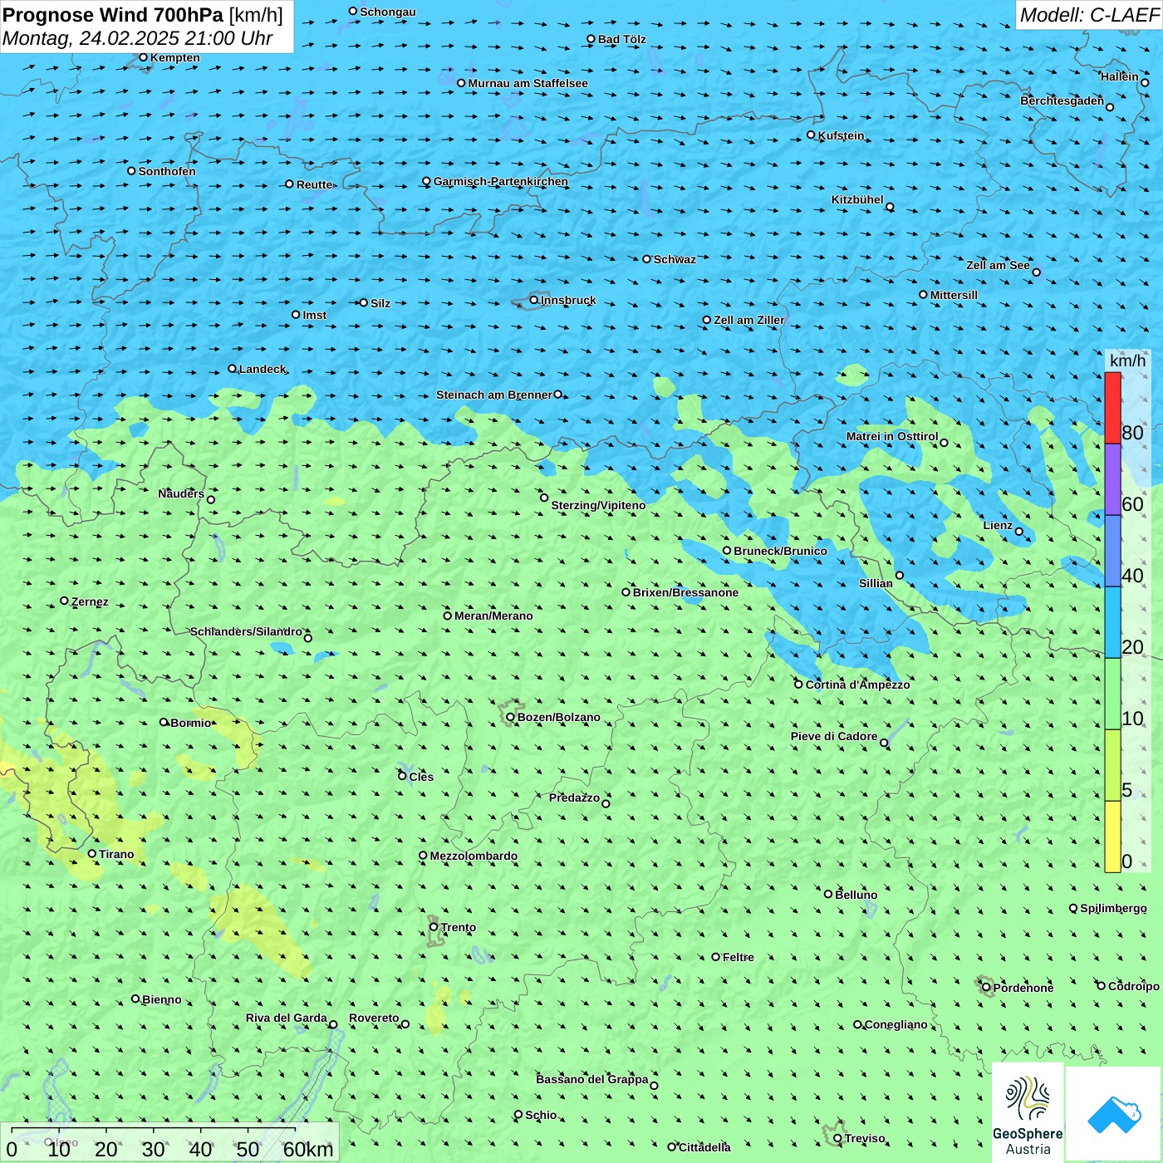The width and height of the screenshot is (1163, 1163).
Task: Click the Bormio city marker
Action: click(164, 722)
